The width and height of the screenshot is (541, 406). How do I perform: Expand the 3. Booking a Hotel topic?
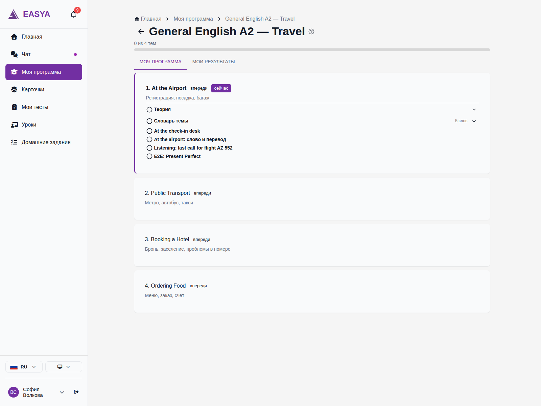(x=312, y=245)
